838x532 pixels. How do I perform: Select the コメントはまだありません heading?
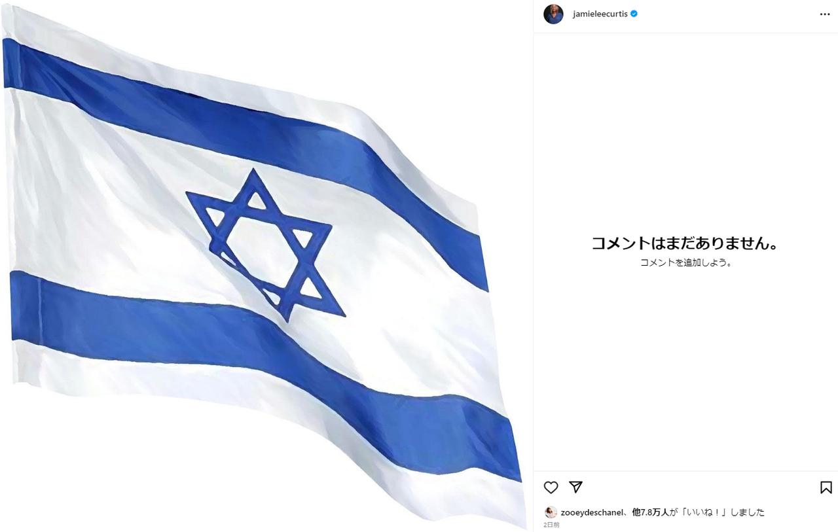click(685, 243)
